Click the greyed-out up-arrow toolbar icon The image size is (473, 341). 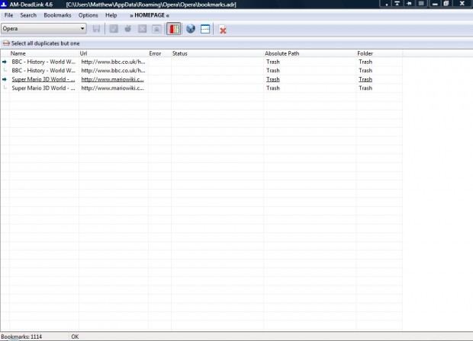pos(156,29)
